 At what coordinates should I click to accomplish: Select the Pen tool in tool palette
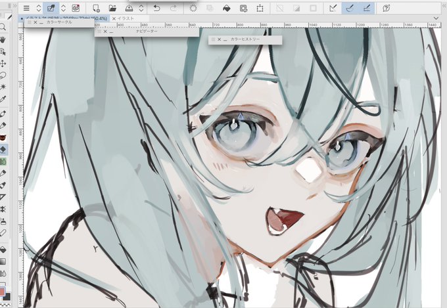pyautogui.click(x=3, y=114)
